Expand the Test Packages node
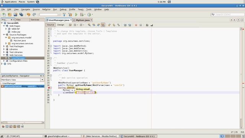The image size is (245, 138). (4, 46)
